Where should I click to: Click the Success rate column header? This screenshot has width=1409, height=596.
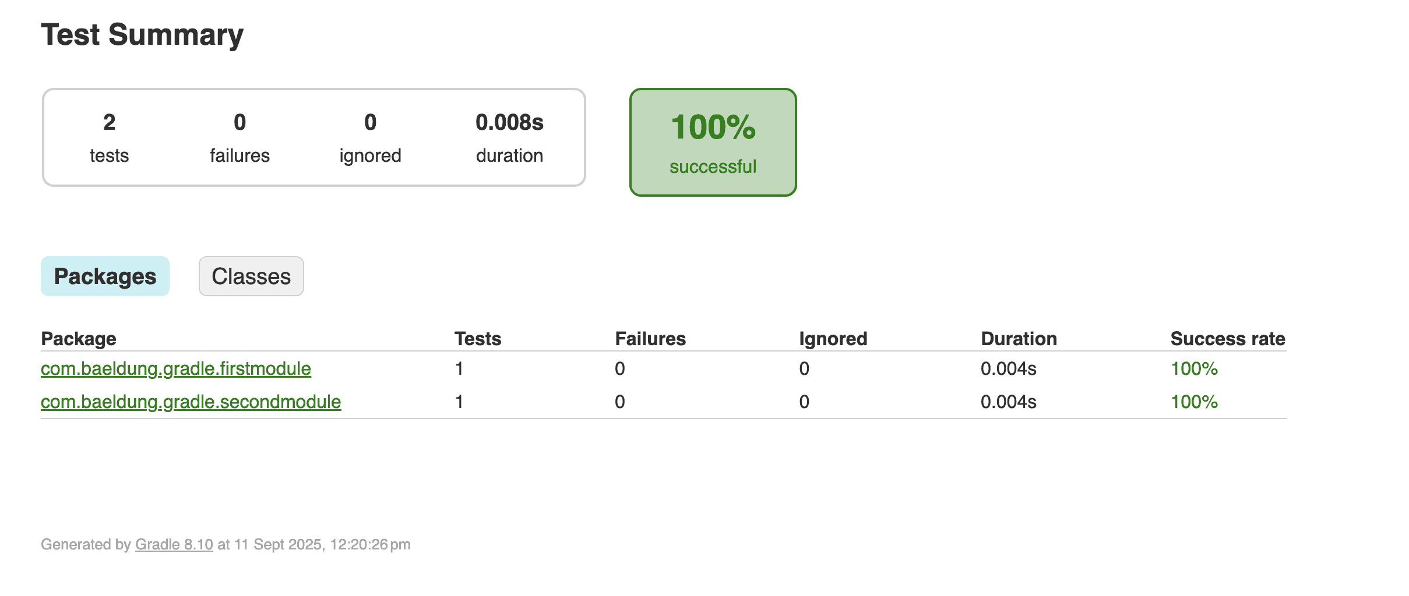pos(1227,338)
